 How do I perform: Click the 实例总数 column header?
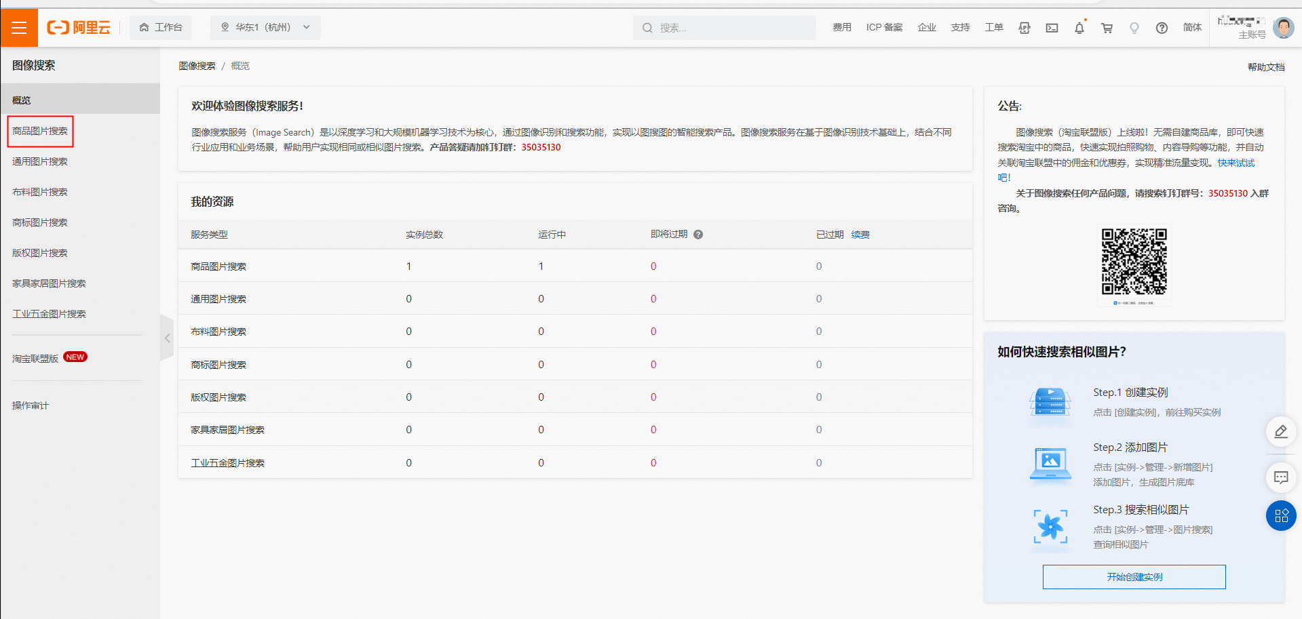coord(424,235)
